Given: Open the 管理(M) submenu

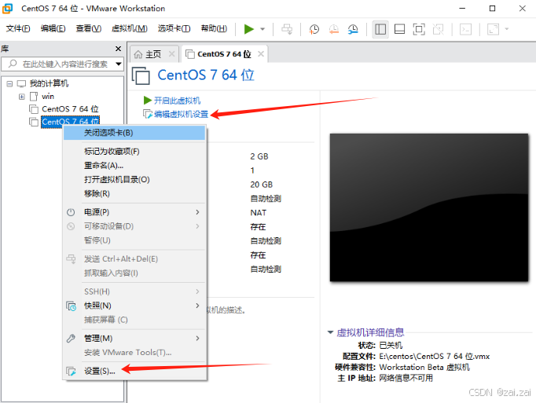Looking at the screenshot, I should (x=134, y=338).
